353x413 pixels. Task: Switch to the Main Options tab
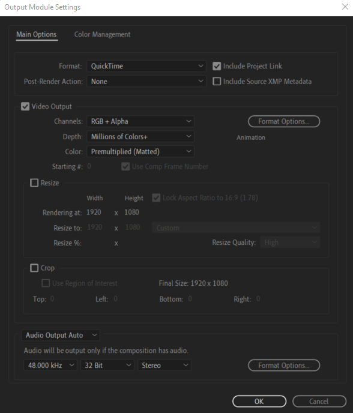pos(37,34)
